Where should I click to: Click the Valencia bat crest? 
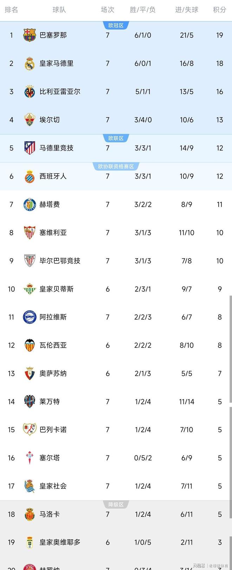coord(30,345)
